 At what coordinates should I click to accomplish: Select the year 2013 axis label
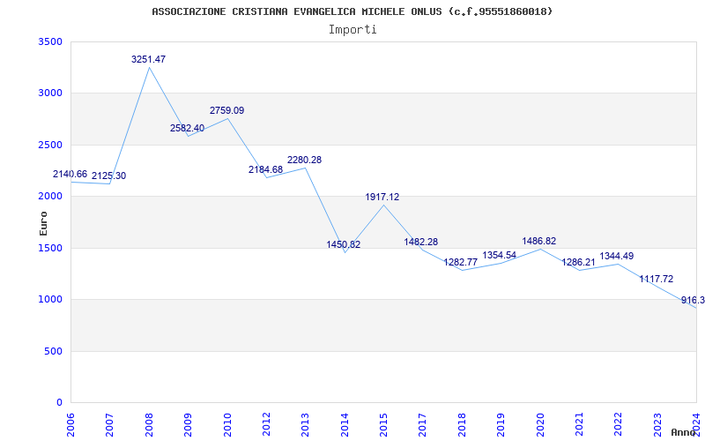click(x=305, y=424)
